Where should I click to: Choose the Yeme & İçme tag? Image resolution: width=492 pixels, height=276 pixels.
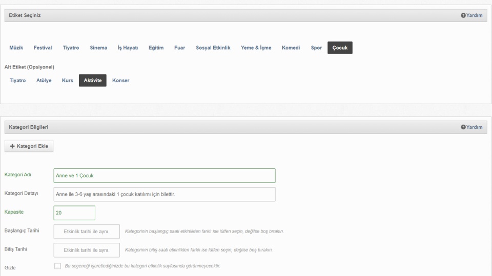[256, 48]
